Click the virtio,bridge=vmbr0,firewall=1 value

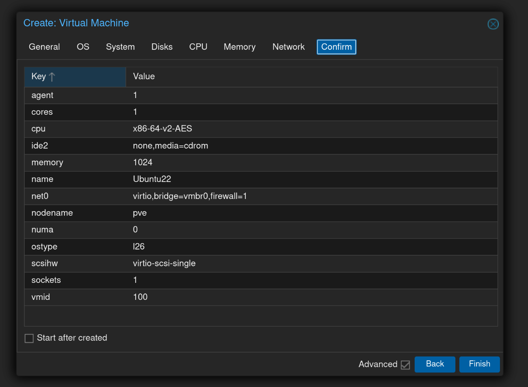pos(190,196)
